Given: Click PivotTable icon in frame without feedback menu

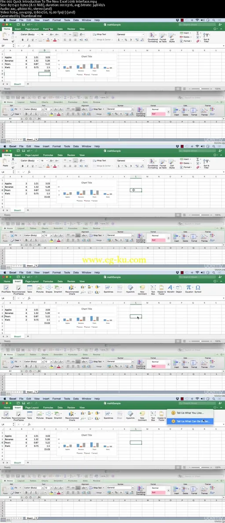Looking at the screenshot, I should 6,289.
